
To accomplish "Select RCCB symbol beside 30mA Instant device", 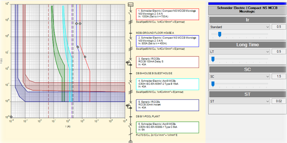I will coord(130,106).
